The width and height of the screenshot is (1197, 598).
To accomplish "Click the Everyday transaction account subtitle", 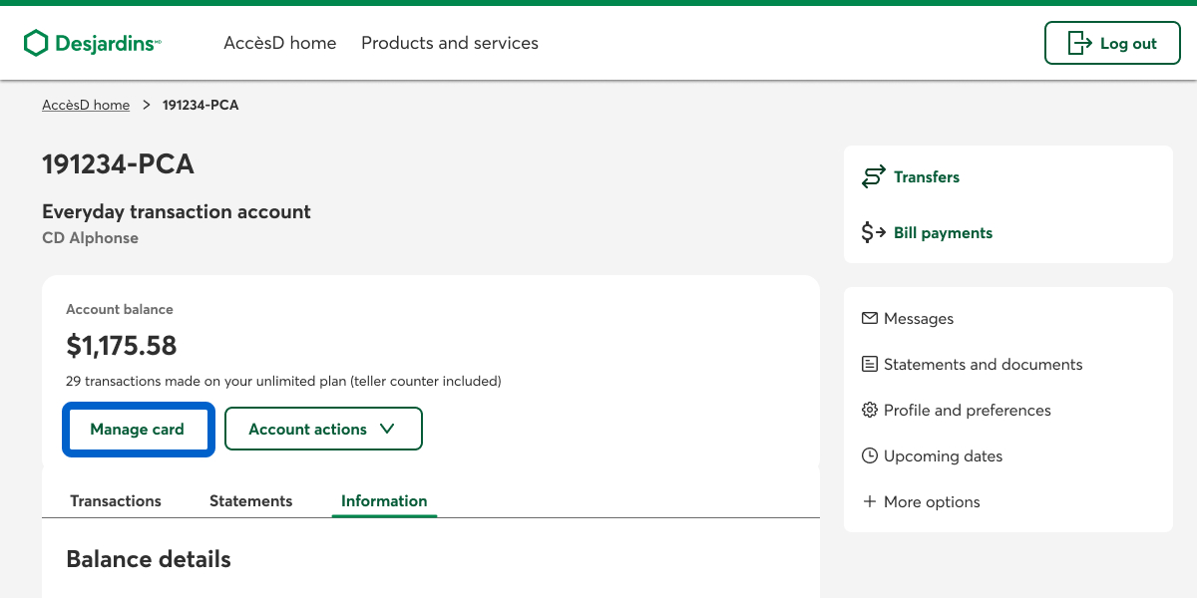I will (177, 211).
